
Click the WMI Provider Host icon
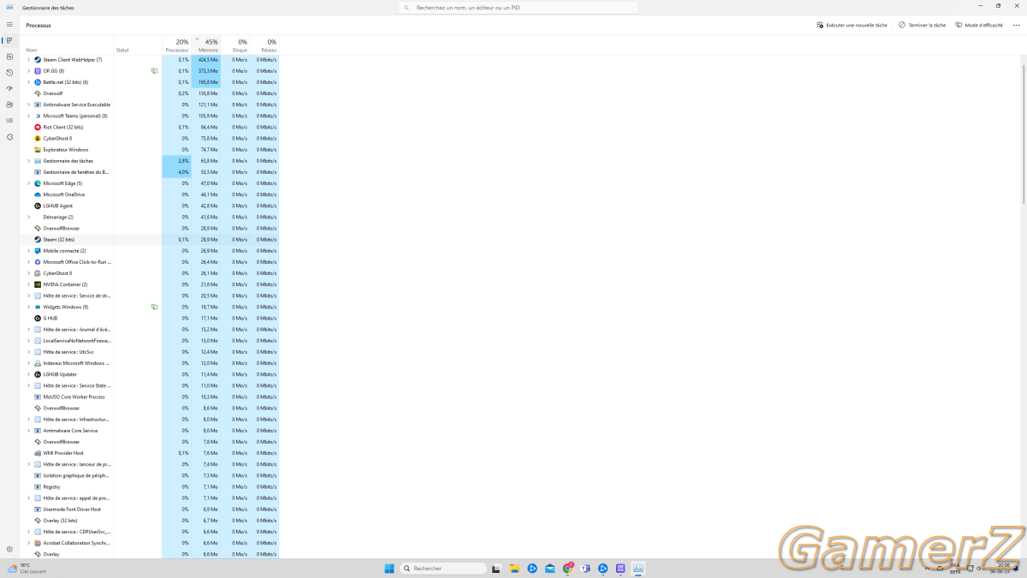(x=38, y=453)
